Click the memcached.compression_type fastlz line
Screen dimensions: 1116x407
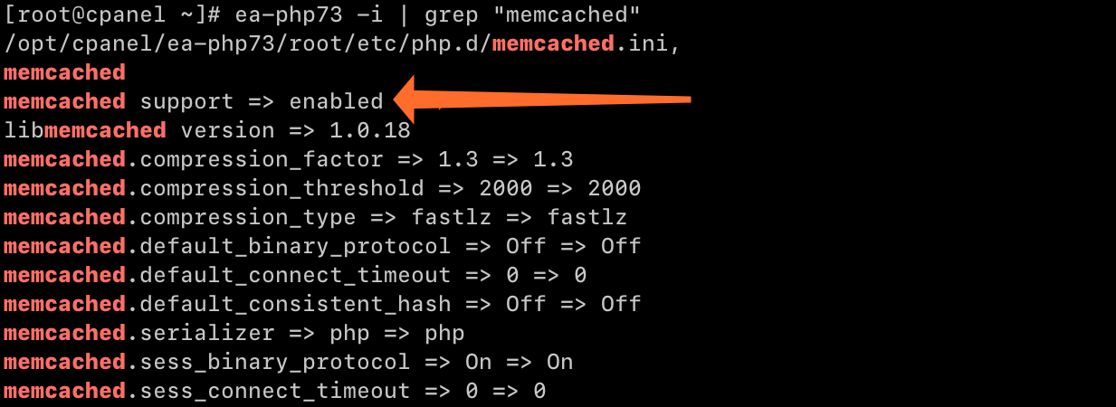(x=316, y=217)
